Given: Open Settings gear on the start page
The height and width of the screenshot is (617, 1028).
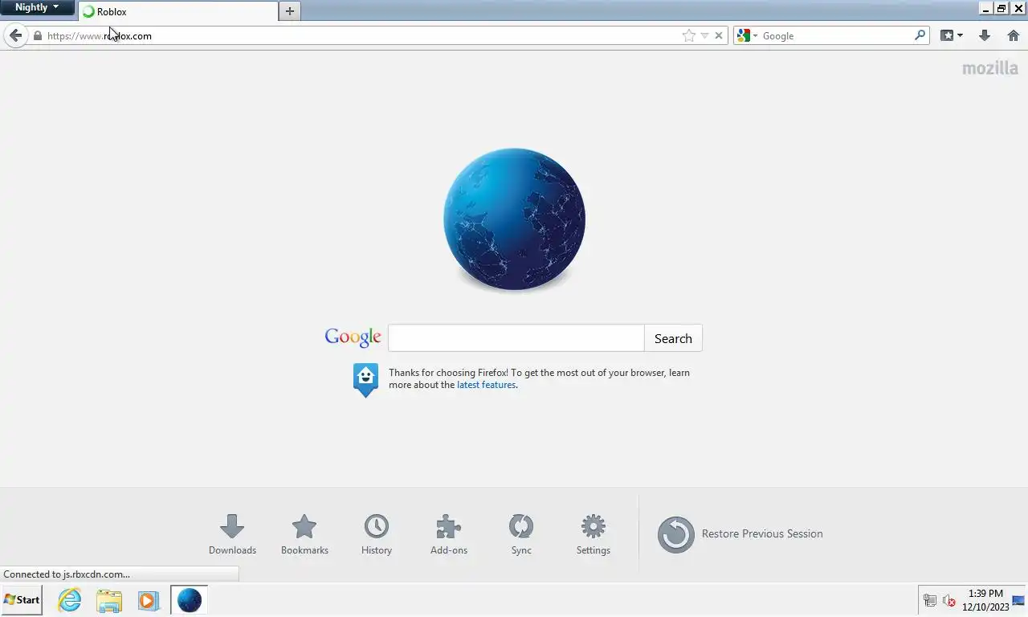Looking at the screenshot, I should (594, 534).
